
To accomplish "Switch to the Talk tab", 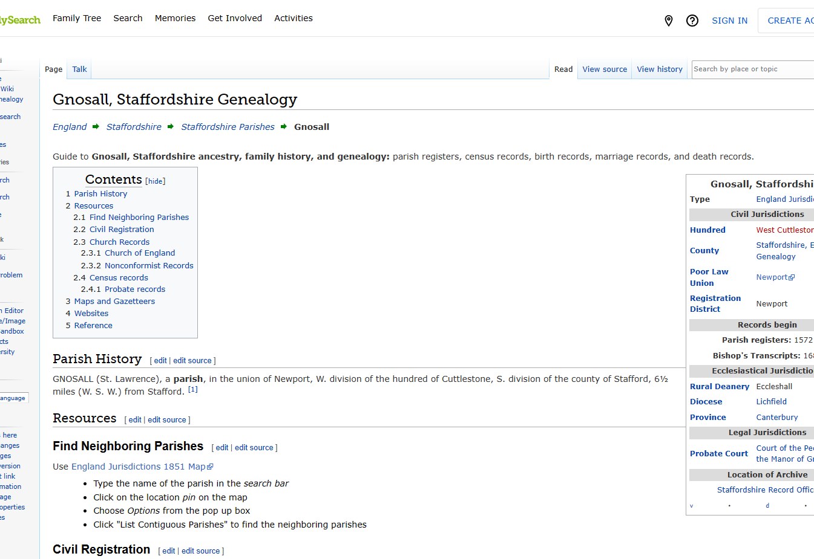I will click(x=79, y=69).
